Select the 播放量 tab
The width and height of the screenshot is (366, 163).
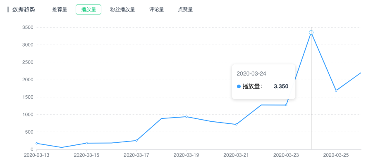89,9
